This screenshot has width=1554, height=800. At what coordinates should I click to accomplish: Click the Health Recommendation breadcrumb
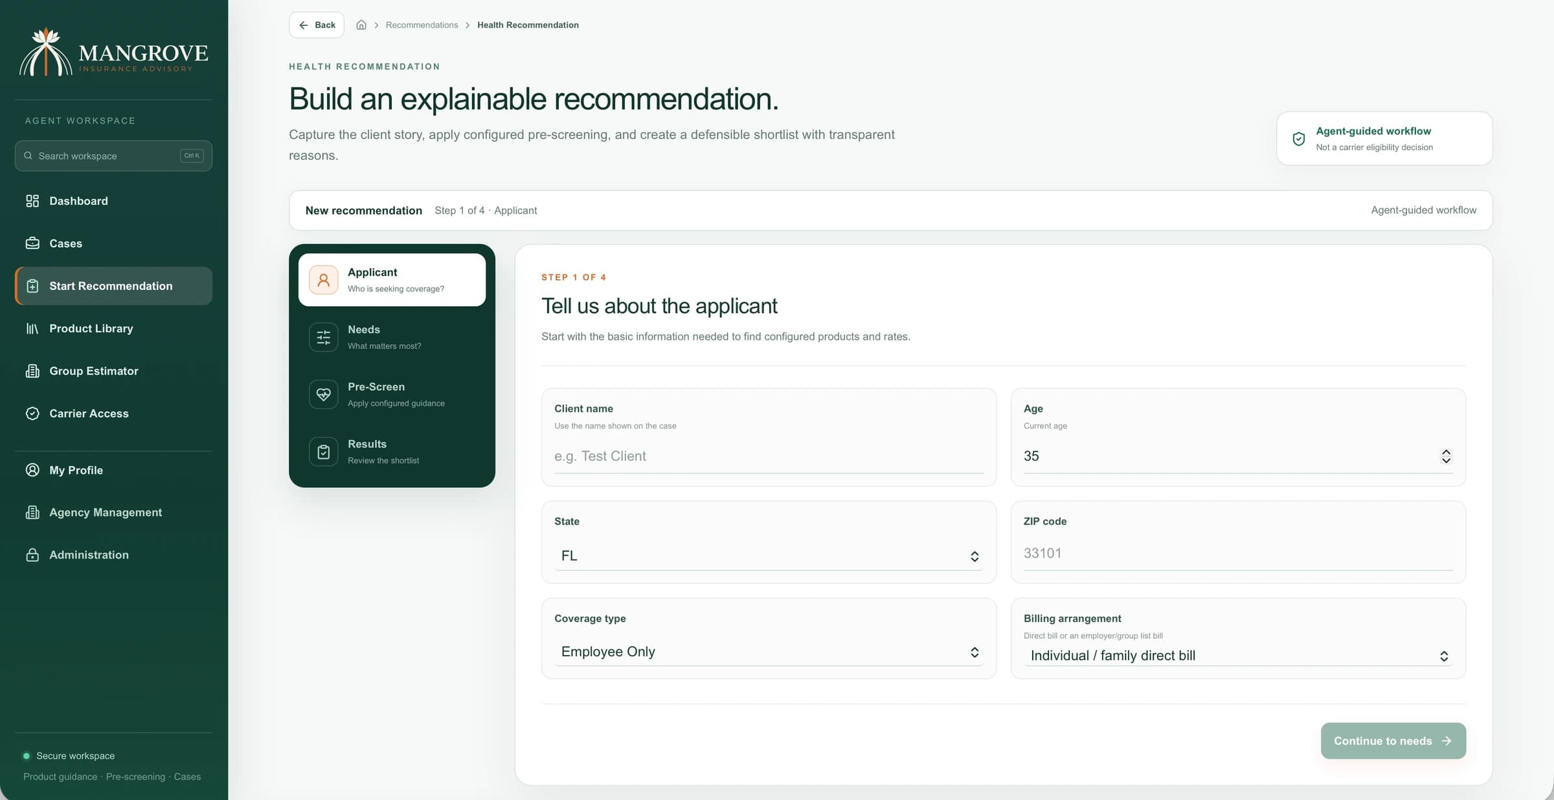(x=528, y=25)
